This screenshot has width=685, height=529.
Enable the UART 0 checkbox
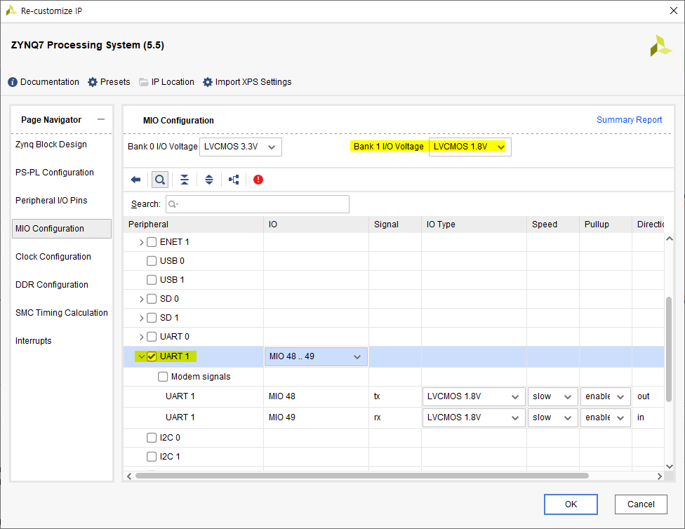152,337
